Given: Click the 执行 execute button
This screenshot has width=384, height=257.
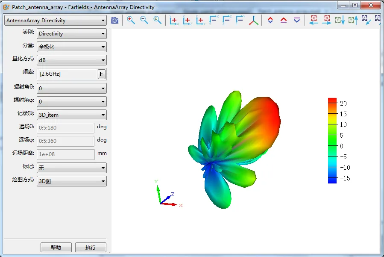Looking at the screenshot, I should (x=91, y=247).
